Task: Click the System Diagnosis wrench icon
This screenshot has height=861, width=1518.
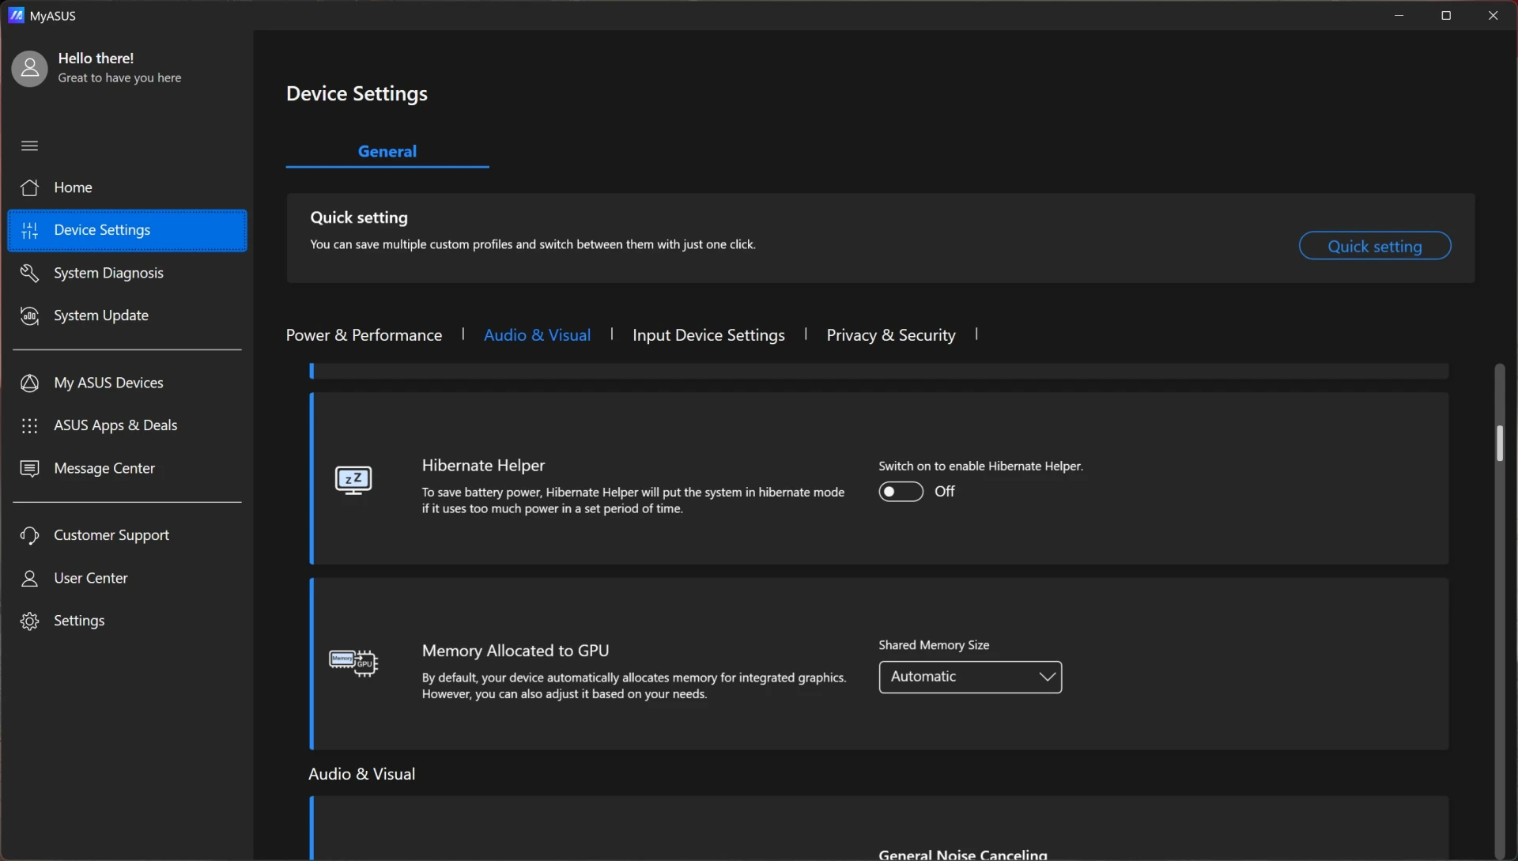Action: pos(29,273)
